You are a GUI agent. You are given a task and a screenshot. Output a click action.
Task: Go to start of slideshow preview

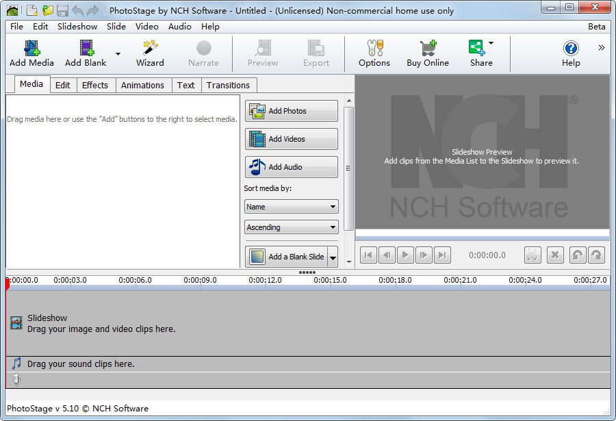368,255
